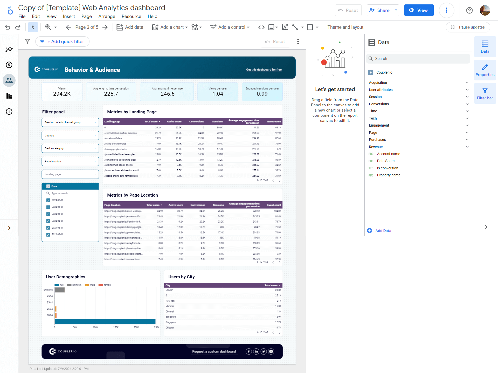Image resolution: width=498 pixels, height=373 pixels.
Task: Insert an image icon
Action: tap(271, 27)
